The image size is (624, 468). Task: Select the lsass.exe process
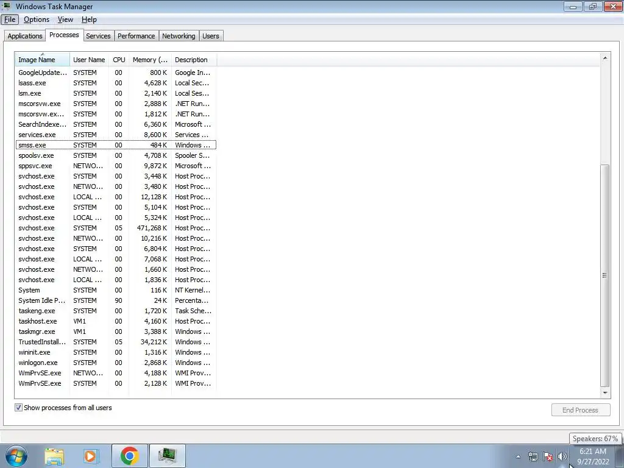116,83
